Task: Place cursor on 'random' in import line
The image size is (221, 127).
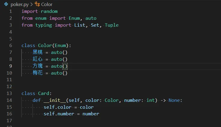Action: point(49,11)
